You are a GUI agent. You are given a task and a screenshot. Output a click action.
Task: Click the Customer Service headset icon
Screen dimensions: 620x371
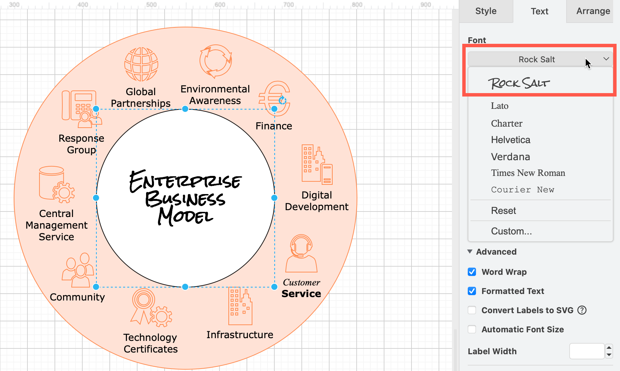[x=301, y=253]
